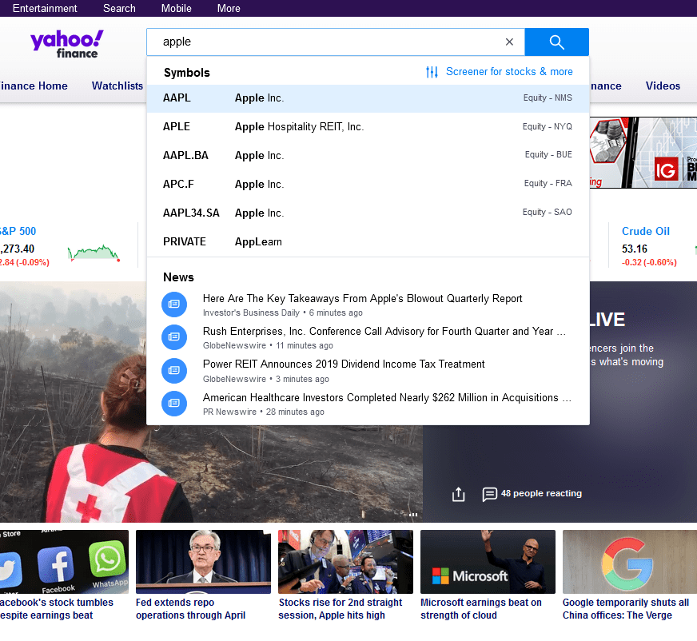Viewport: 697px width, 641px height.
Task: Open the Entertainment menu item
Action: point(45,8)
